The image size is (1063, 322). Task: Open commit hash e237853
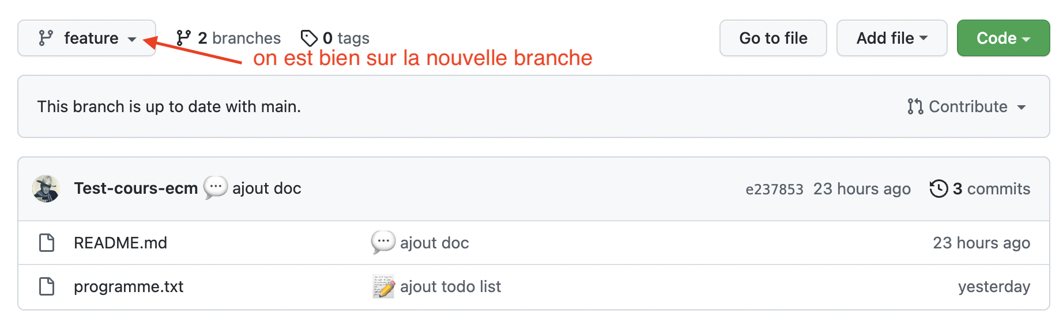pyautogui.click(x=774, y=189)
